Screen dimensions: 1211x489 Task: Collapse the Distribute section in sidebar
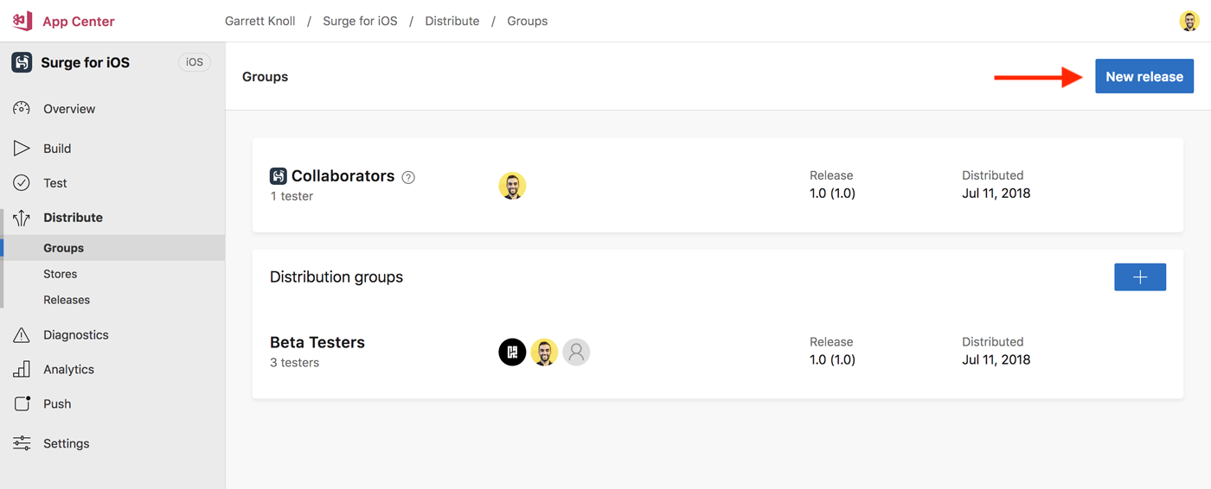pyautogui.click(x=73, y=218)
